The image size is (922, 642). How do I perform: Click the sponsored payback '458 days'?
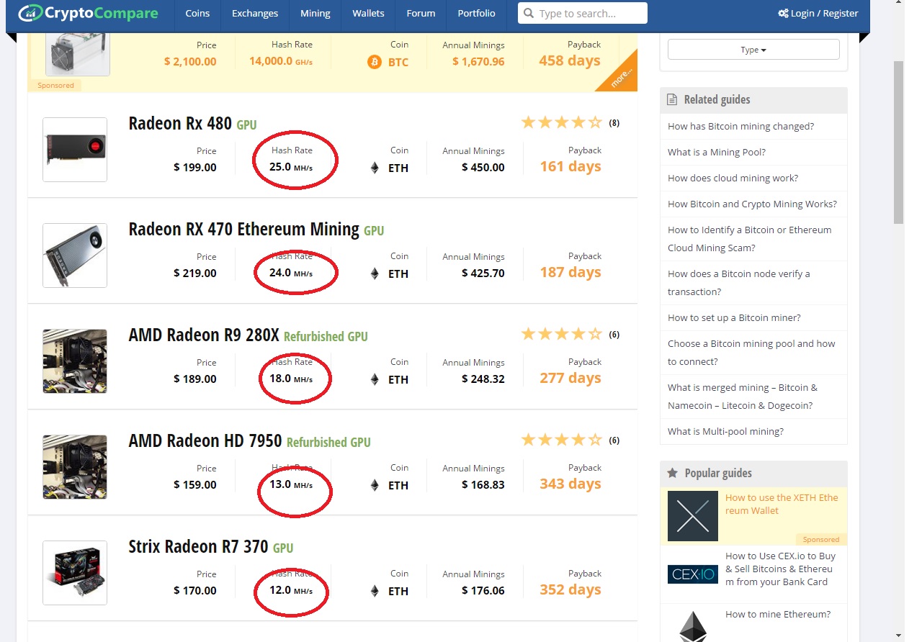tap(570, 60)
